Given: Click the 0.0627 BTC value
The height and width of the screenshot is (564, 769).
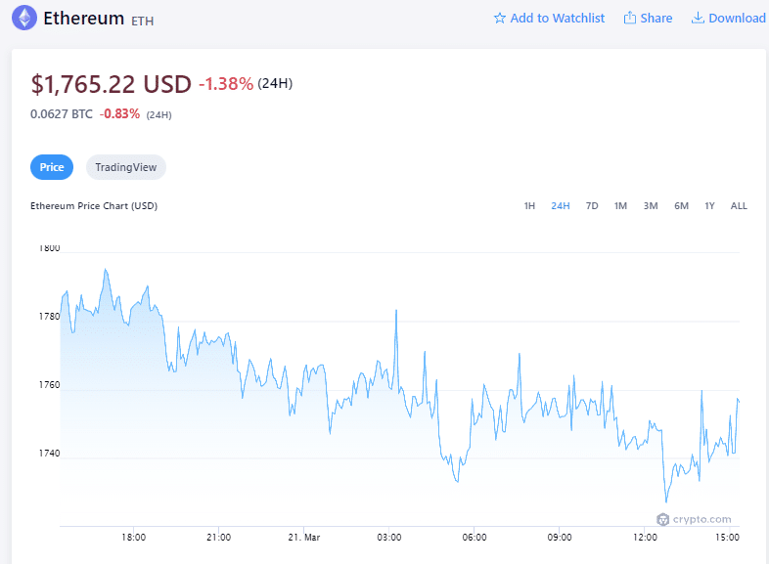Looking at the screenshot, I should 62,114.
